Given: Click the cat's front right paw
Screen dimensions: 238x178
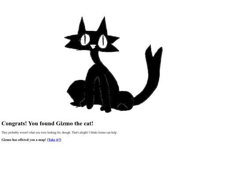Looking at the screenshot, I should click(x=106, y=109).
